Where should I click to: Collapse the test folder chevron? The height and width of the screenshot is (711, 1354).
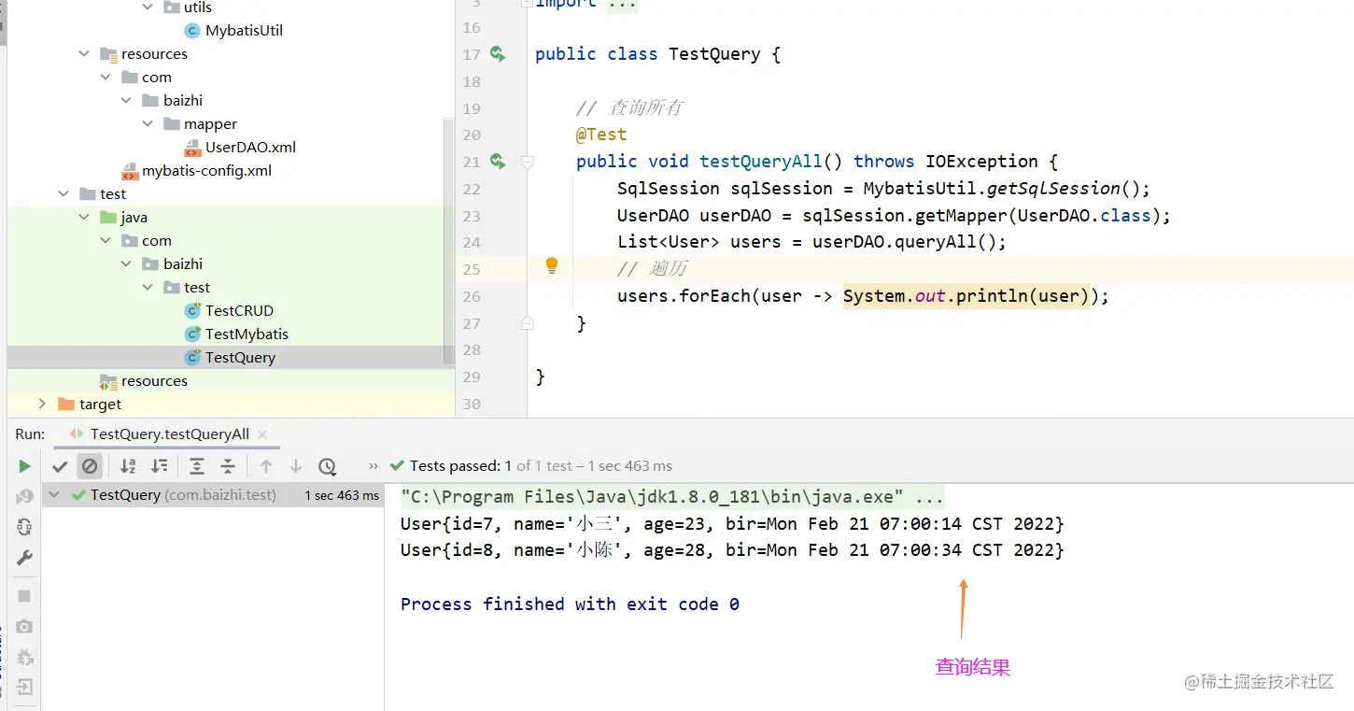[63, 194]
